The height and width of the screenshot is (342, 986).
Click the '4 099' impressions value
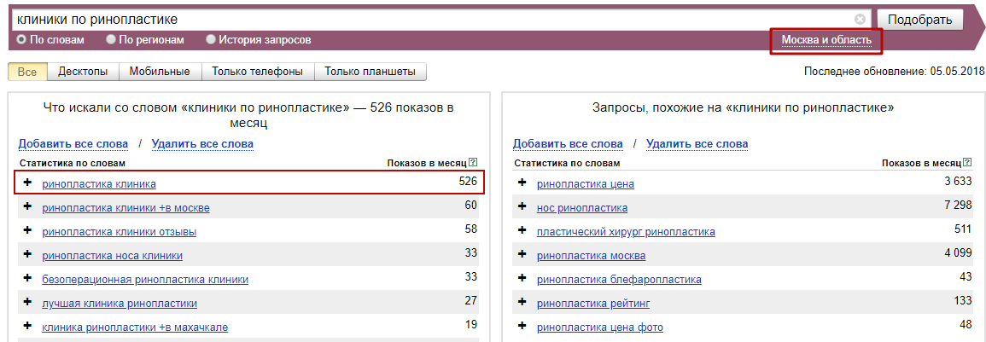point(959,253)
